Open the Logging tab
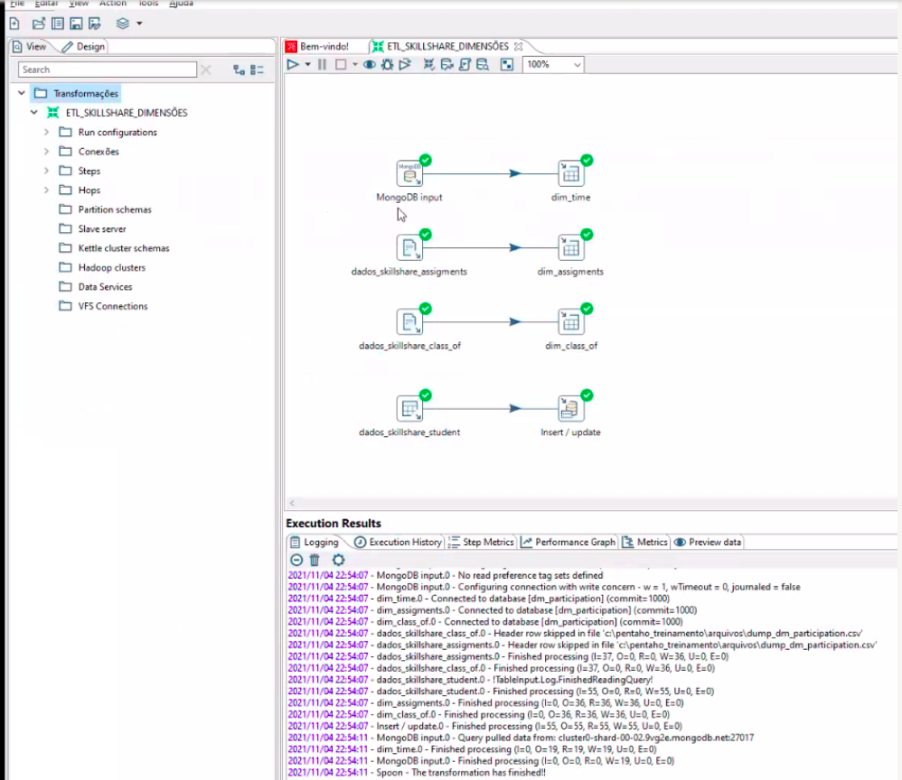 pos(315,542)
